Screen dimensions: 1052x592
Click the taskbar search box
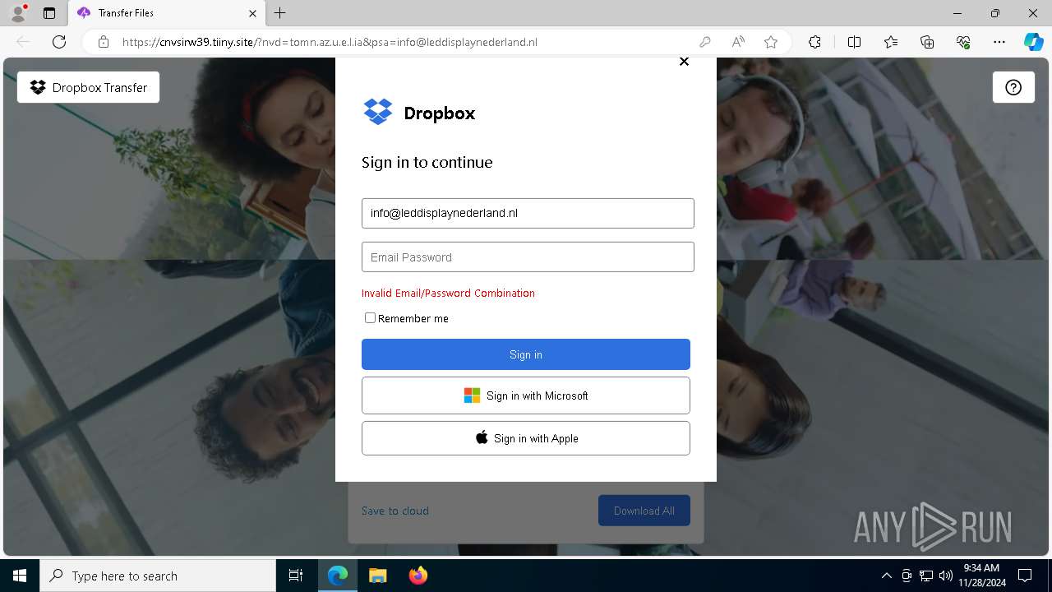point(158,576)
